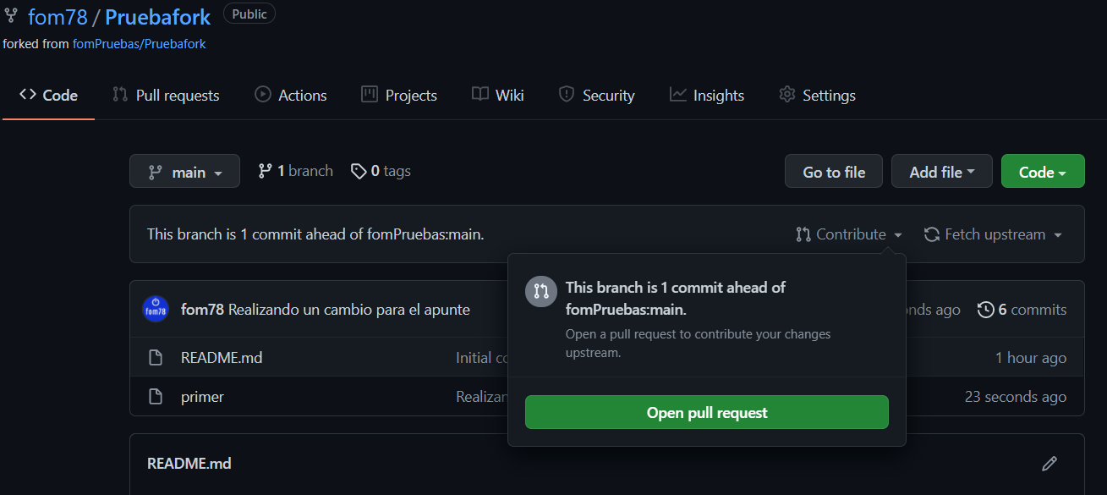
Task: Click the file icon beside README.md
Action: coord(156,357)
